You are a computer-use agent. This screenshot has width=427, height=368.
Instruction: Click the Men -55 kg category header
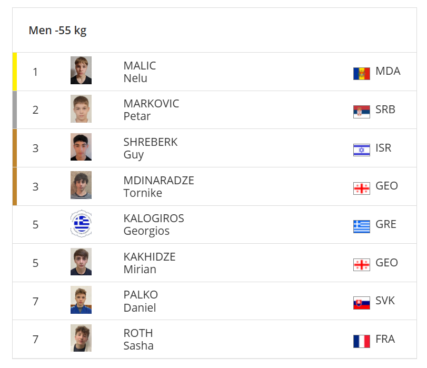(57, 31)
